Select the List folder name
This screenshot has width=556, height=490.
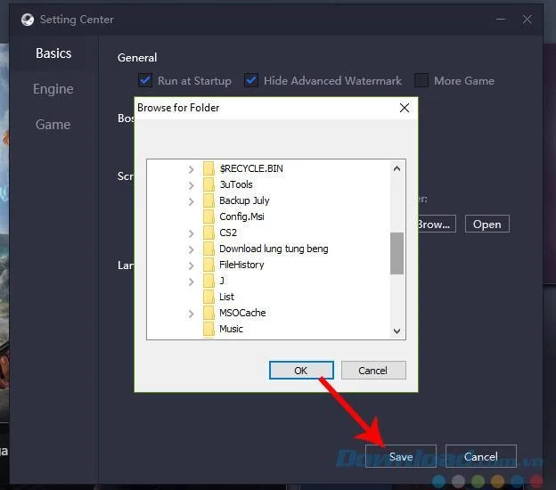pyautogui.click(x=226, y=297)
